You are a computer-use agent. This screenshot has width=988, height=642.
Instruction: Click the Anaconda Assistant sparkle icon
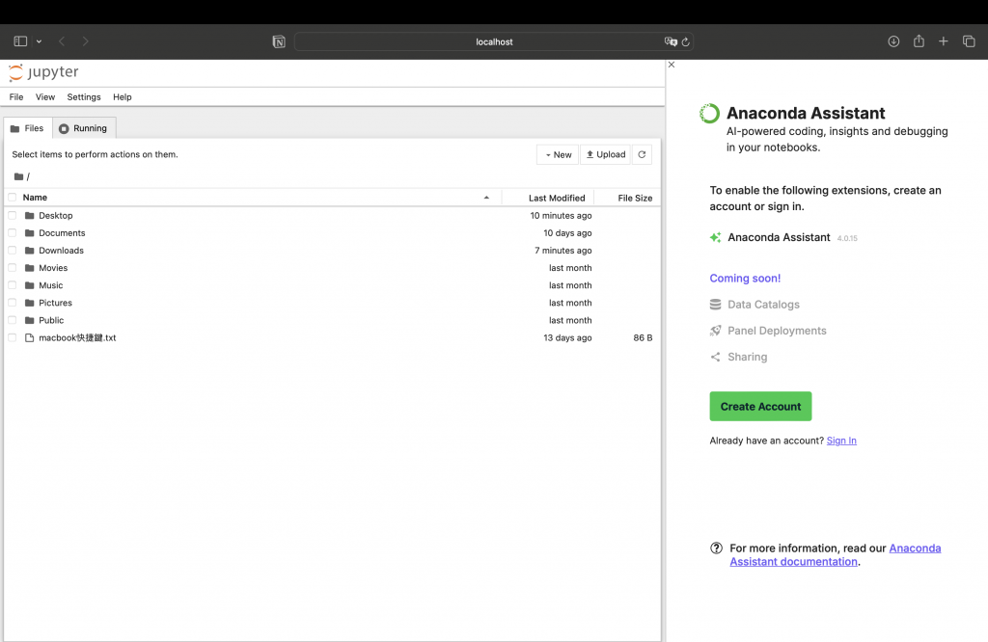(715, 237)
